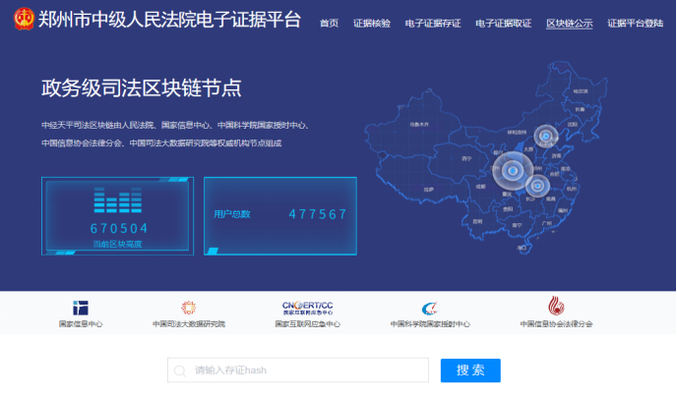Click the 南宁 label on the map
The width and height of the screenshot is (677, 397).
[517, 225]
